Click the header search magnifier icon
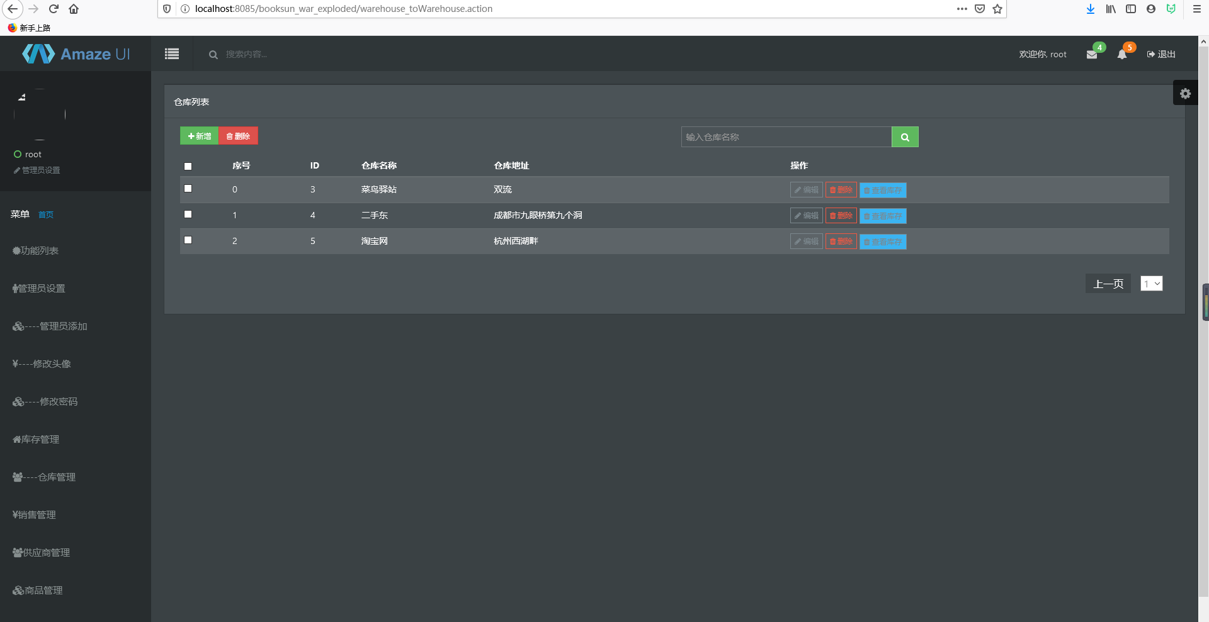The image size is (1209, 622). pyautogui.click(x=213, y=55)
